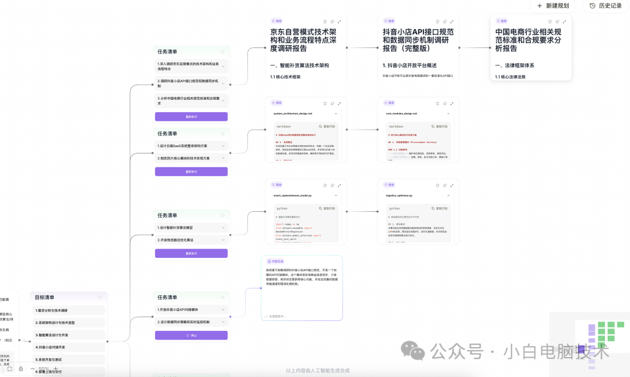Viewport: 630px width, 377px height.
Task: Copy code from the core_modules_design.md markdown block
Action: tap(440, 127)
